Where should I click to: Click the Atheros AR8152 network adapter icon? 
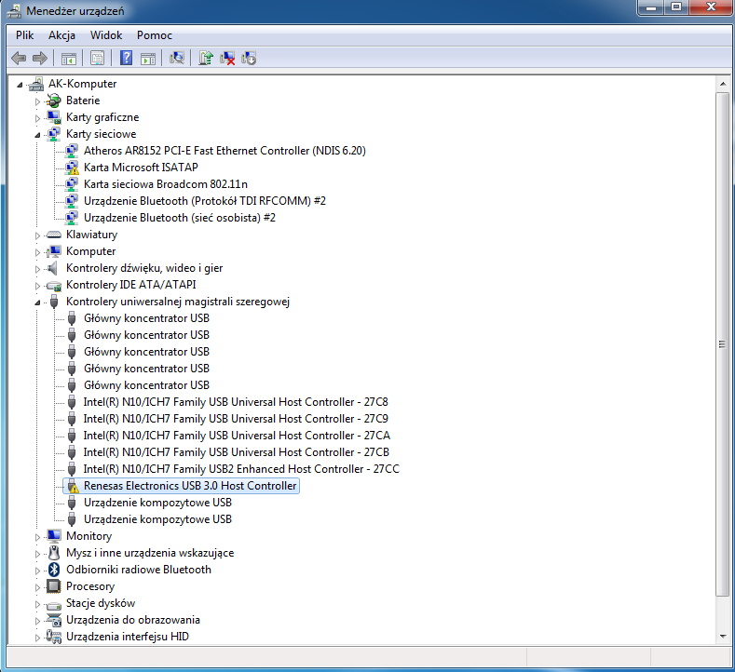point(72,151)
